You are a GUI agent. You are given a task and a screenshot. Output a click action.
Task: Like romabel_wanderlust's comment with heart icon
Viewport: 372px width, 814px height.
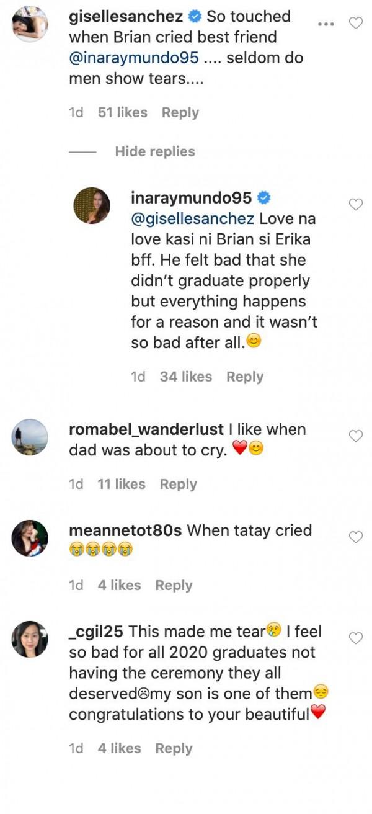tap(356, 436)
